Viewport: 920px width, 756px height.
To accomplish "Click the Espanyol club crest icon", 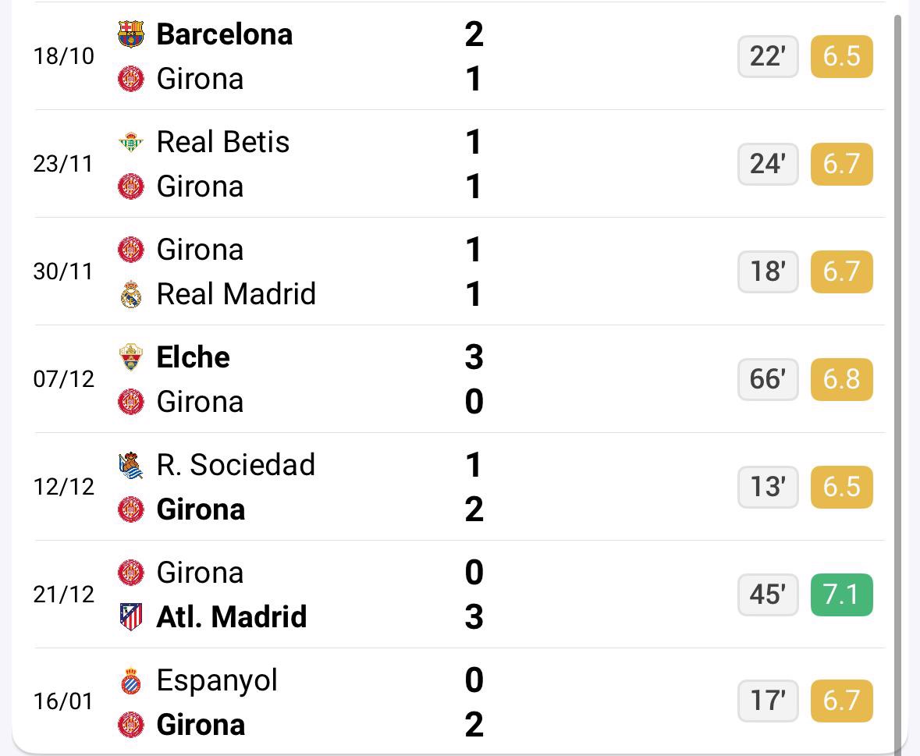I will (130, 681).
